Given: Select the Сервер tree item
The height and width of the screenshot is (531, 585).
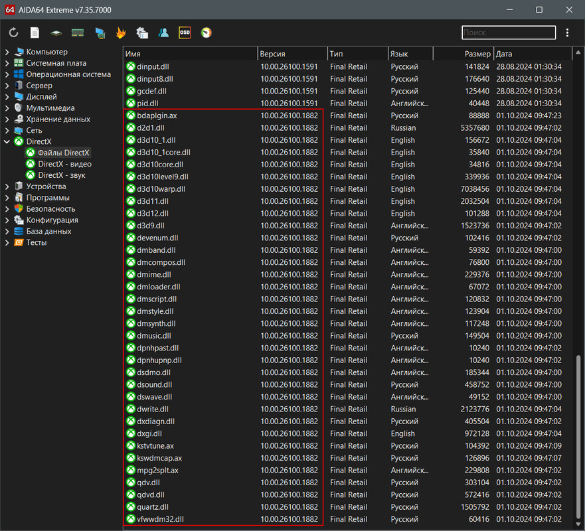Looking at the screenshot, I should (x=39, y=86).
